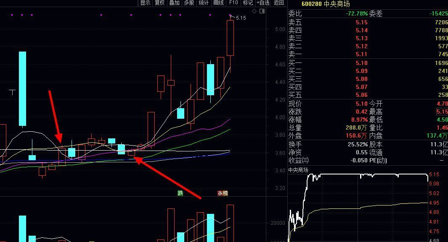Click stock title 600280 中央商场
The width and height of the screenshot is (448, 242).
(x=320, y=4)
